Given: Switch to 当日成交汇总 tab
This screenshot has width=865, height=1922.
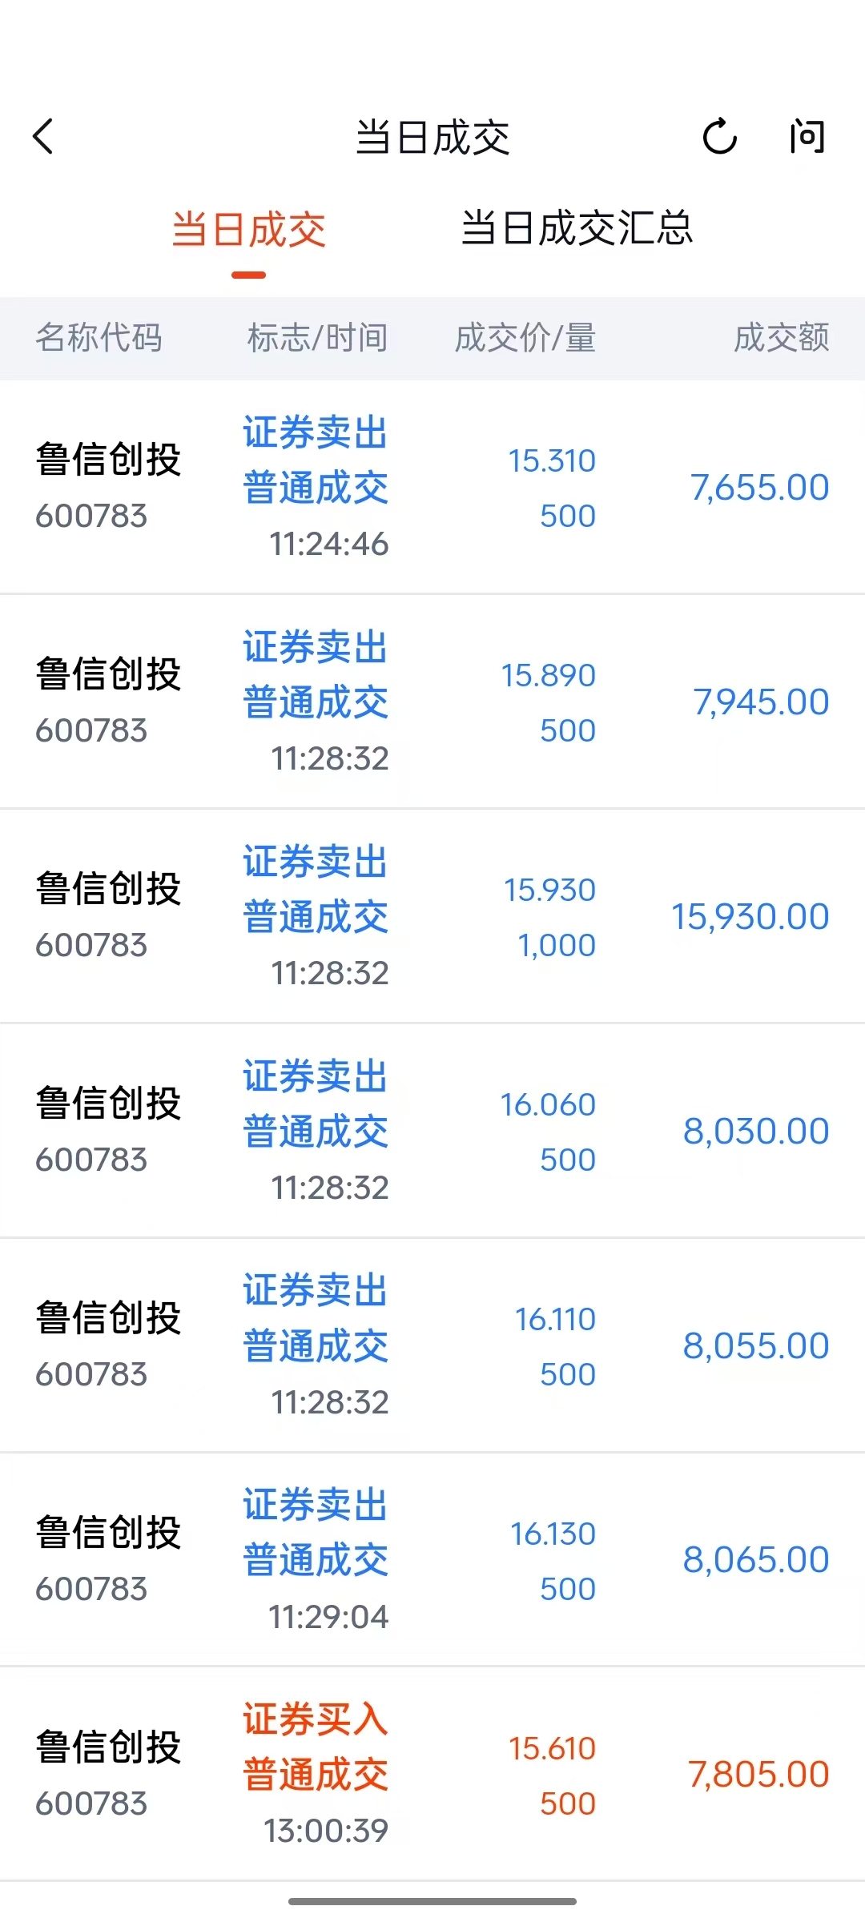Looking at the screenshot, I should (577, 228).
